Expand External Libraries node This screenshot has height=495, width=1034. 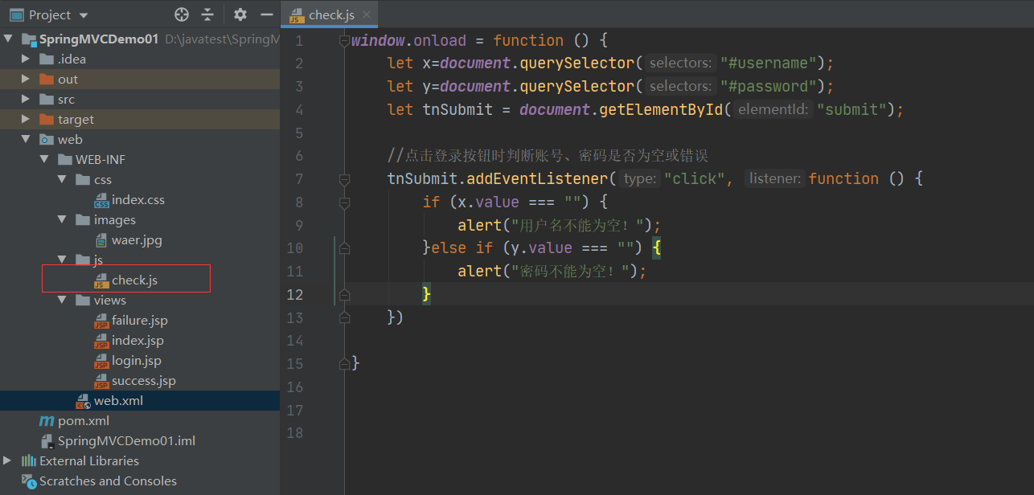coord(7,460)
